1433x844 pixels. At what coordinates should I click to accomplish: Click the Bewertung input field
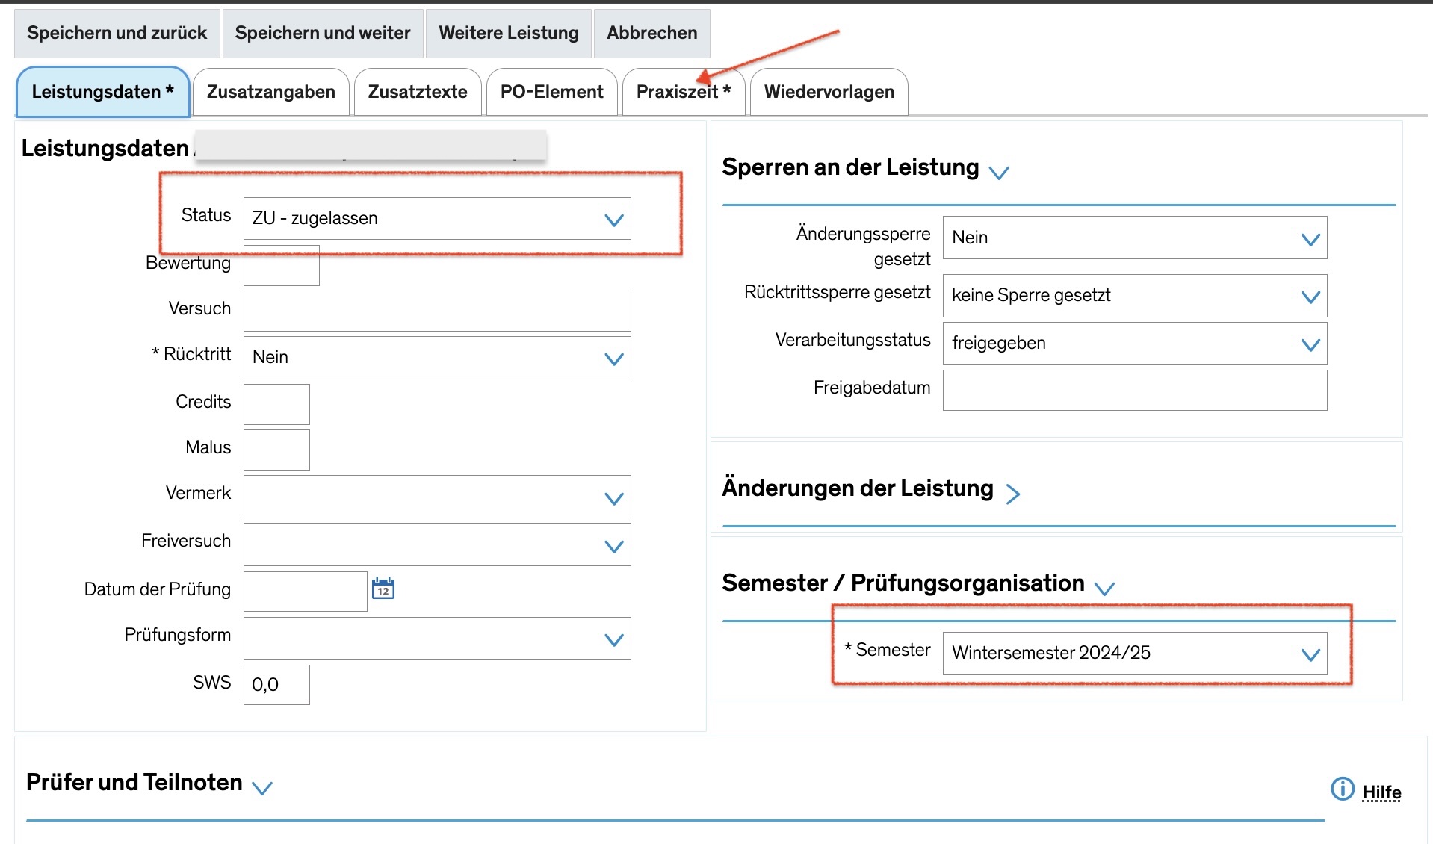[282, 265]
